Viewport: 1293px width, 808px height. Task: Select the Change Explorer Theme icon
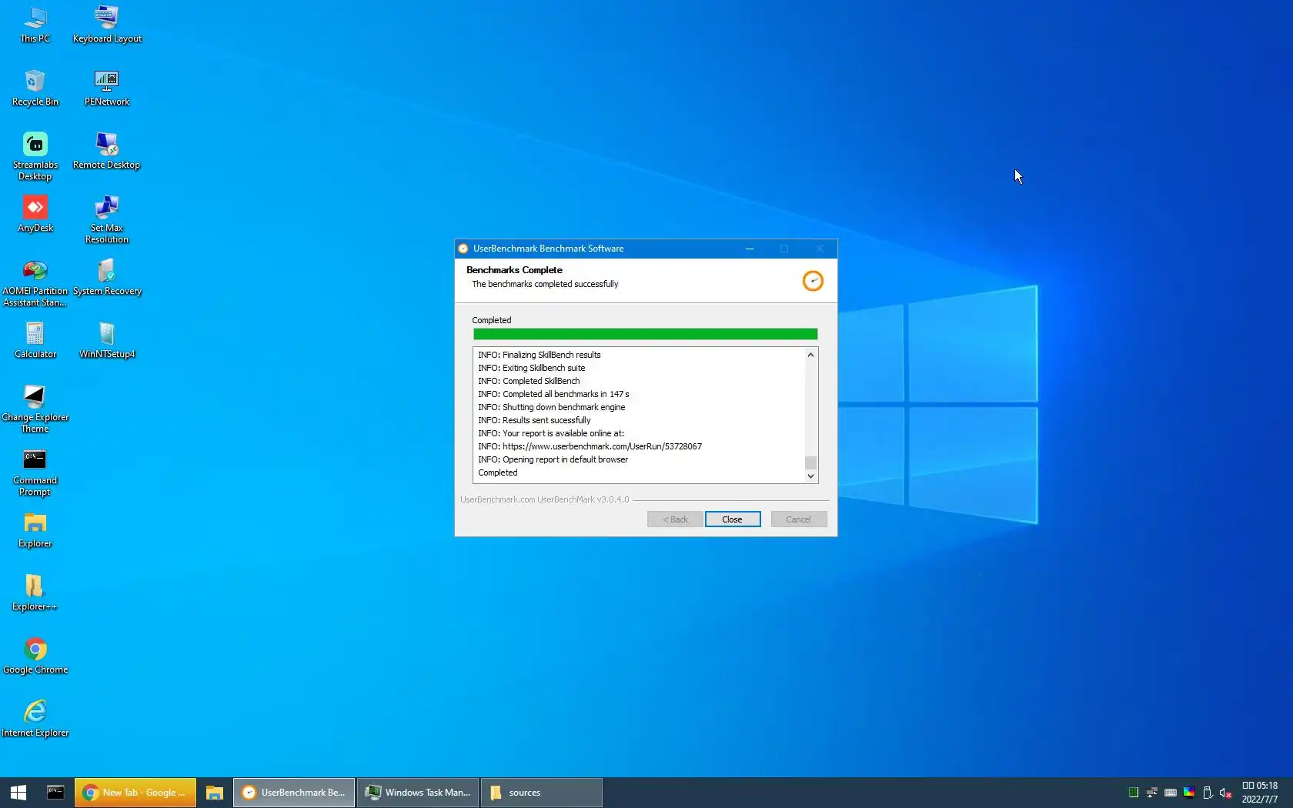[x=35, y=409]
